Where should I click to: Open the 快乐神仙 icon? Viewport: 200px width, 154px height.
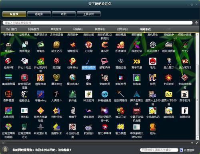point(73,61)
